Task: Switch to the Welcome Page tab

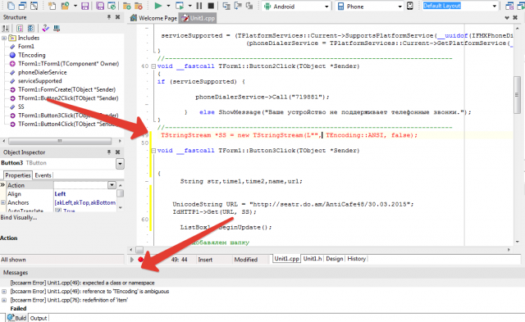Action: (153, 18)
